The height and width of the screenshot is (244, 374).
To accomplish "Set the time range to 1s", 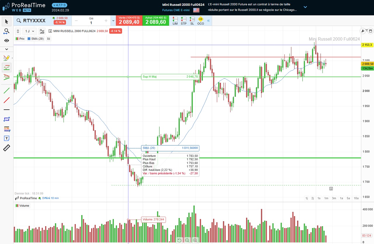I will 319,198.
